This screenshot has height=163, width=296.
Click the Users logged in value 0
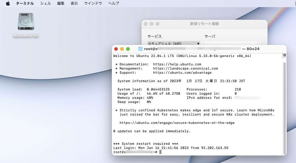point(236,93)
